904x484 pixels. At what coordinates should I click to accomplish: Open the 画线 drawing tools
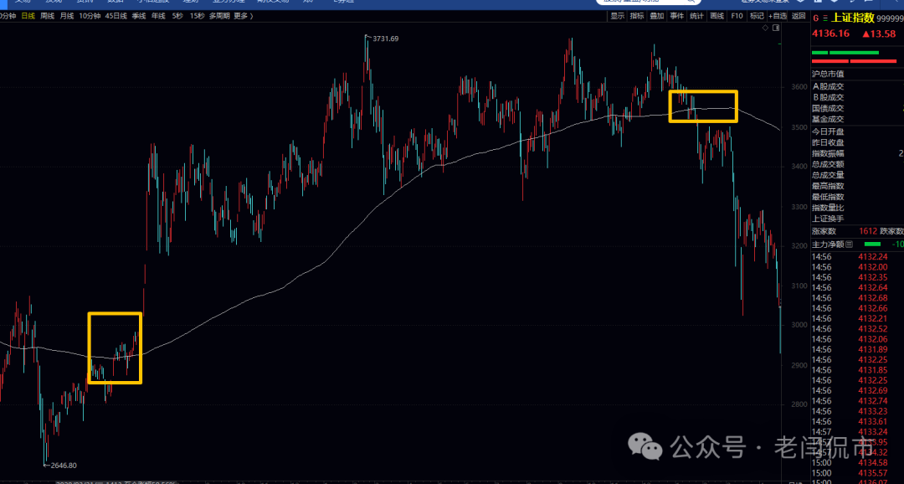pos(717,16)
